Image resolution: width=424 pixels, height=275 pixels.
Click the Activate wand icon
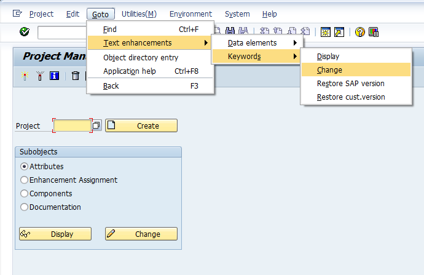25,76
